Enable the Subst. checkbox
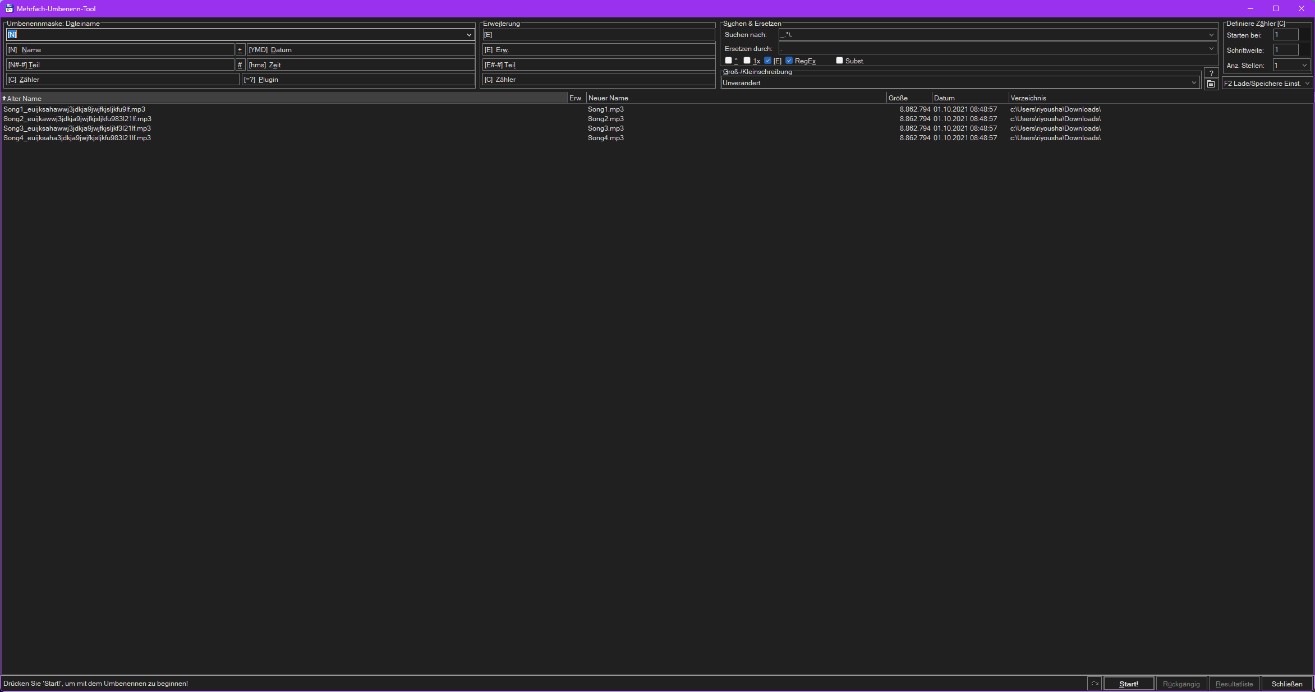Image resolution: width=1315 pixels, height=692 pixels. (x=839, y=61)
